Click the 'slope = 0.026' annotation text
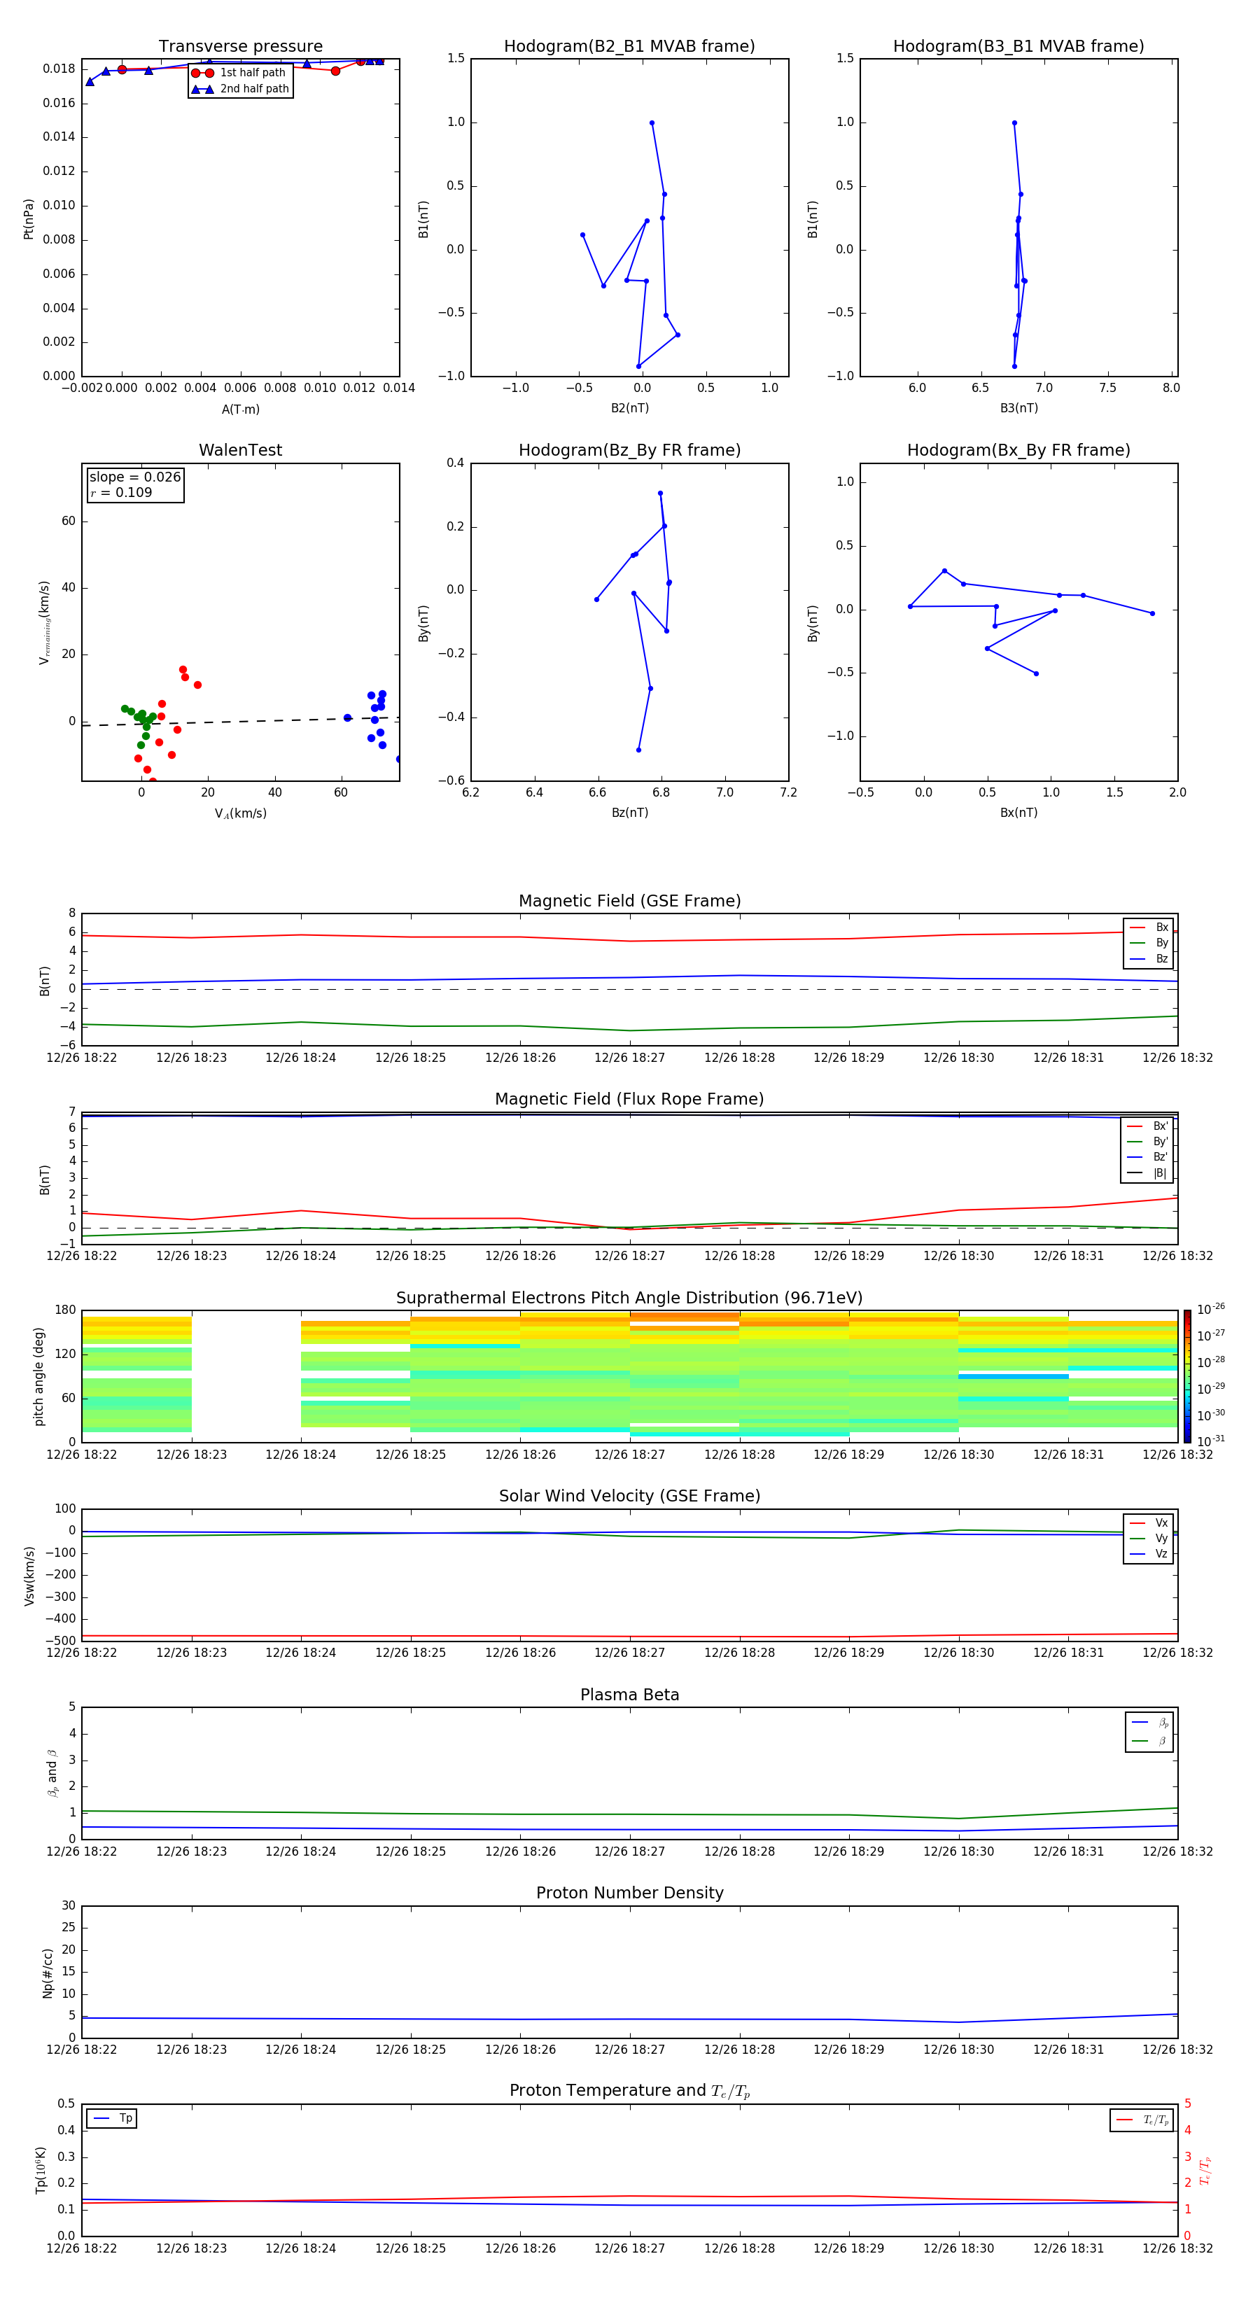 [x=135, y=477]
